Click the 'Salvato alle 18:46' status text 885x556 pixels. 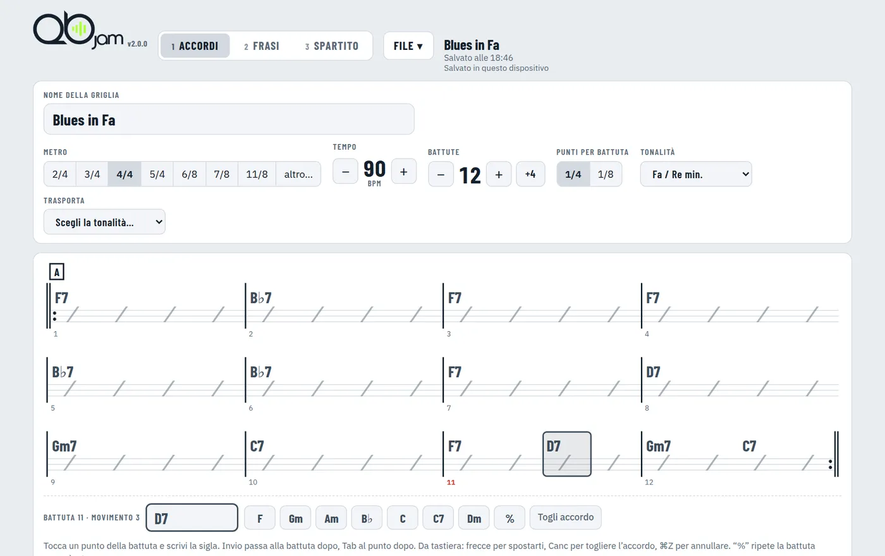(479, 57)
